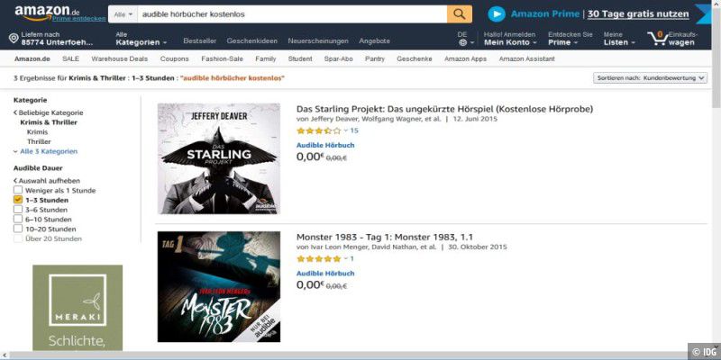Click the delivery location pin icon
The image size is (721, 360).
pos(14,38)
